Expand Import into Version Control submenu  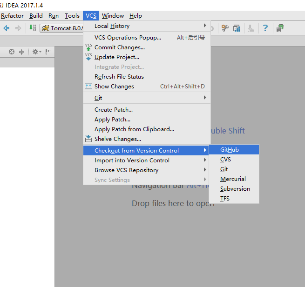146,160
